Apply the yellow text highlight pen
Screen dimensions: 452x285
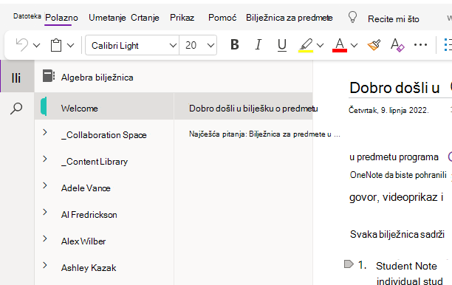306,45
